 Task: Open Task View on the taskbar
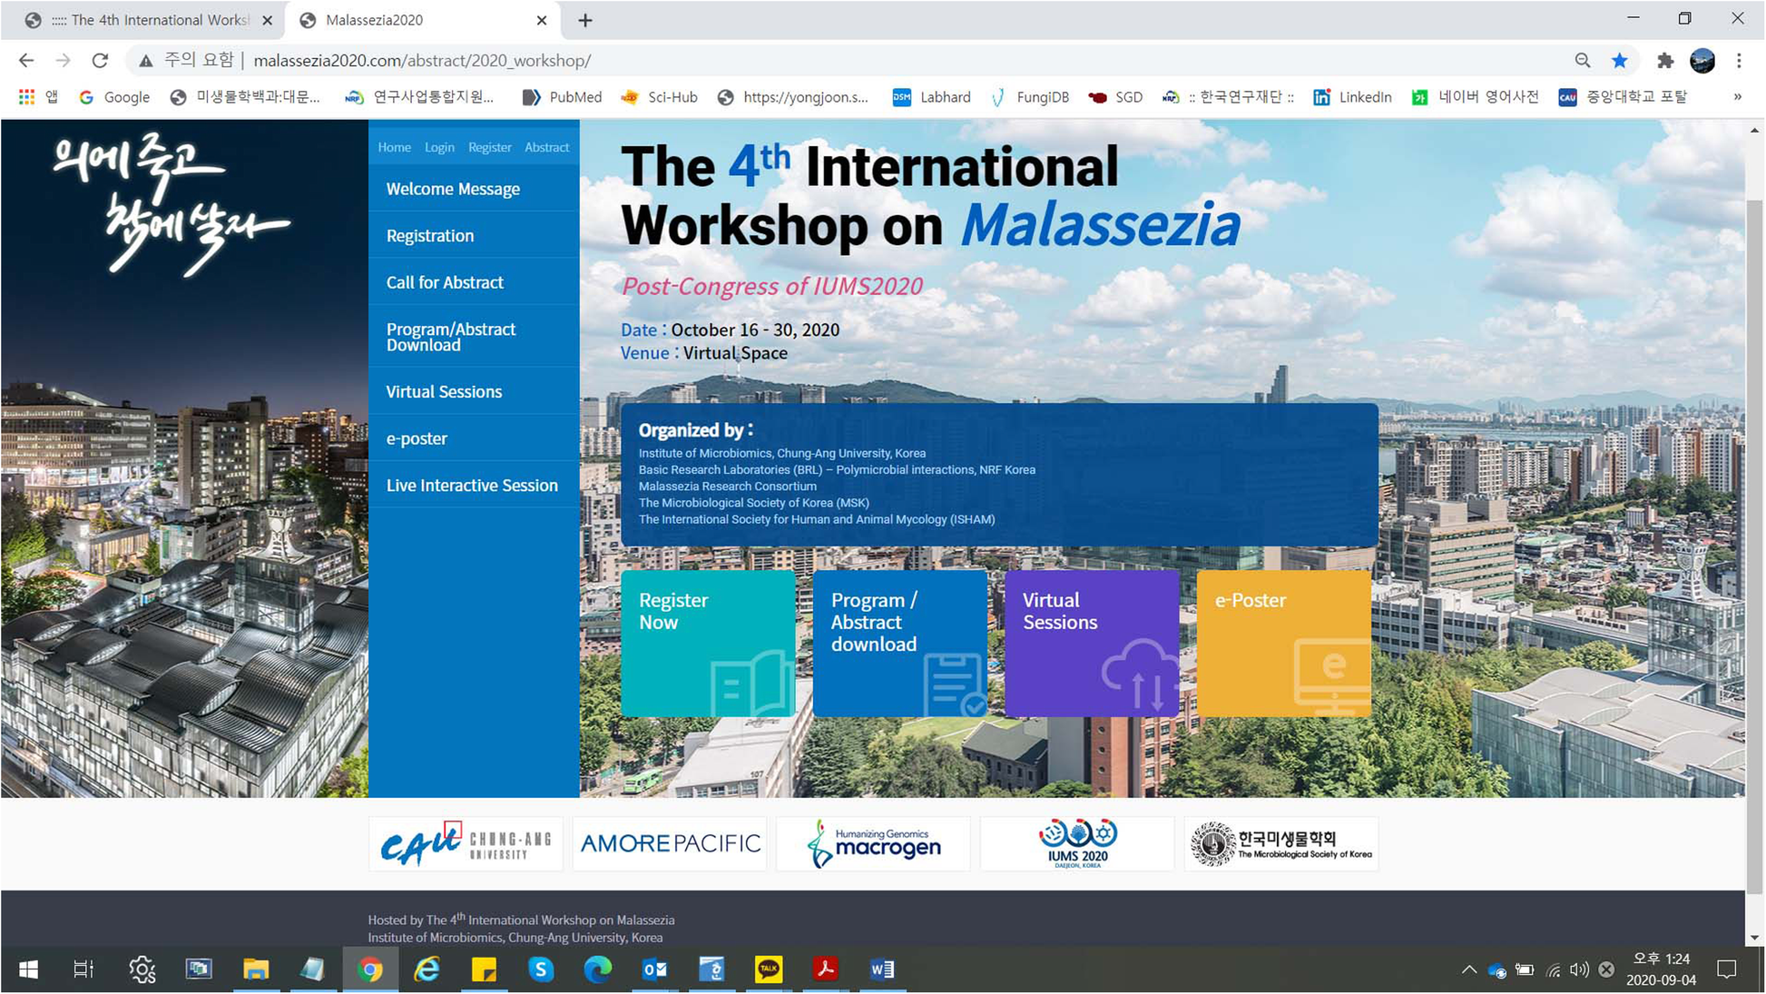[x=83, y=969]
